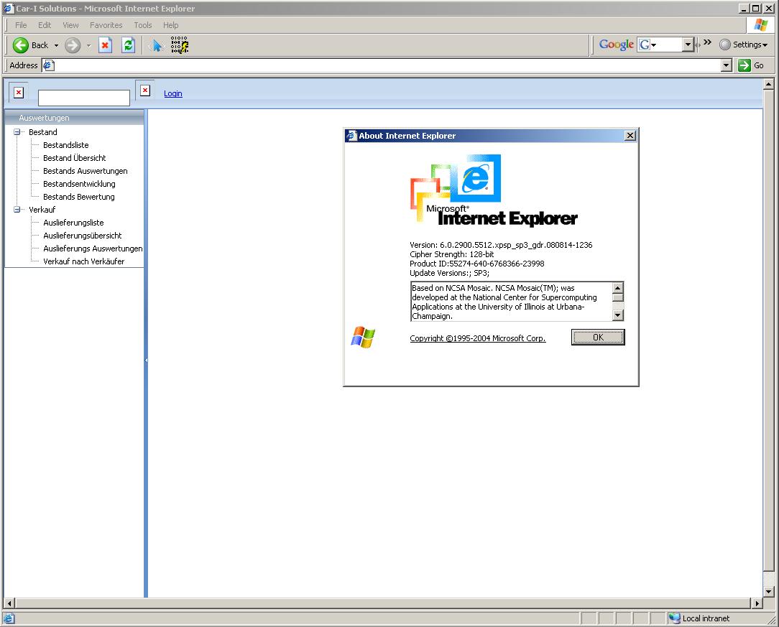The image size is (779, 627).
Task: Open the Google G search type dropdown
Action: [x=647, y=45]
